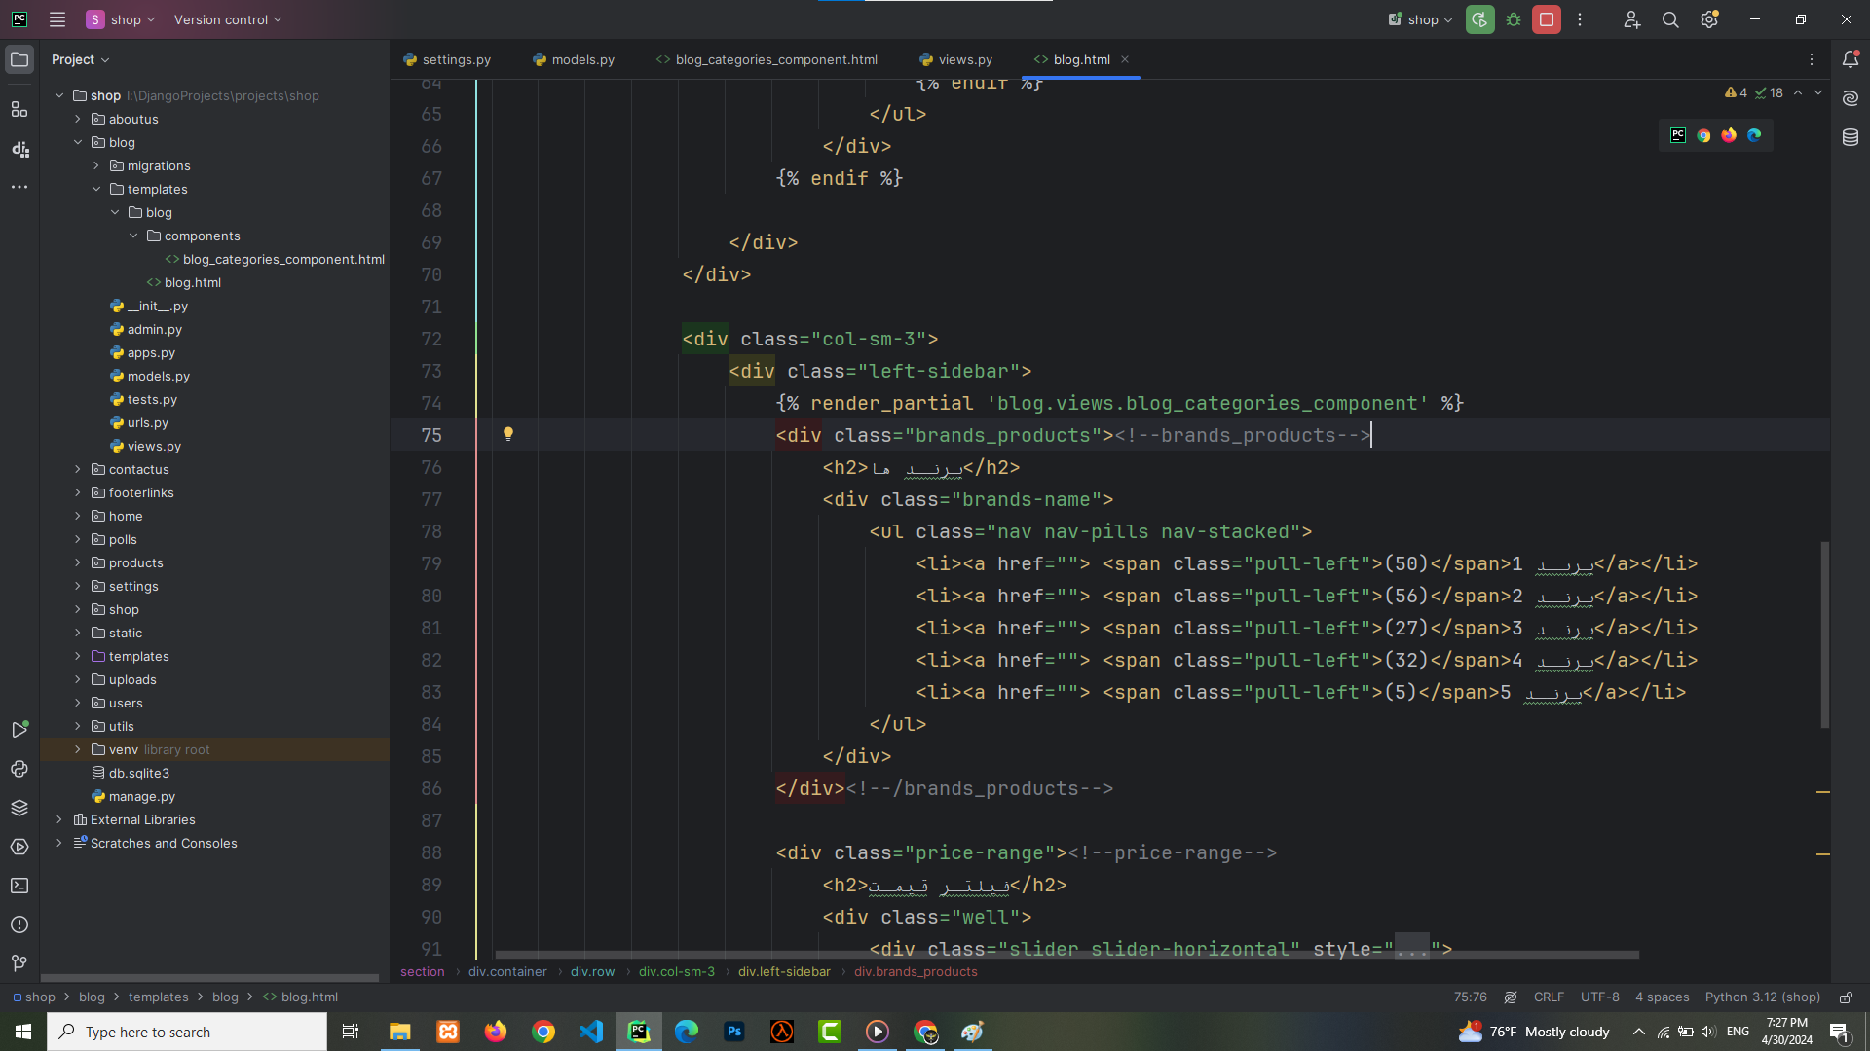Open Notifications bell icon
The height and width of the screenshot is (1051, 1870).
tap(1851, 59)
